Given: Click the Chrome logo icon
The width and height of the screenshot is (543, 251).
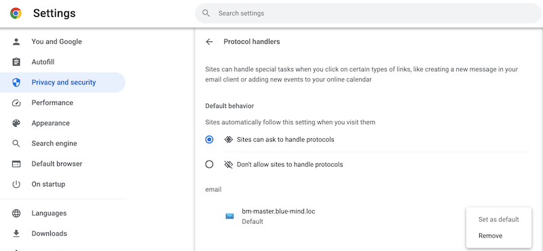Looking at the screenshot, I should [x=16, y=13].
